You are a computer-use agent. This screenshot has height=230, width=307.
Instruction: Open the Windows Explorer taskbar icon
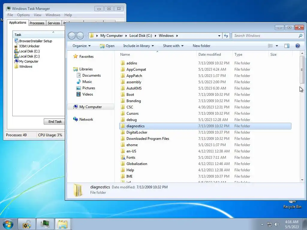[63, 224]
